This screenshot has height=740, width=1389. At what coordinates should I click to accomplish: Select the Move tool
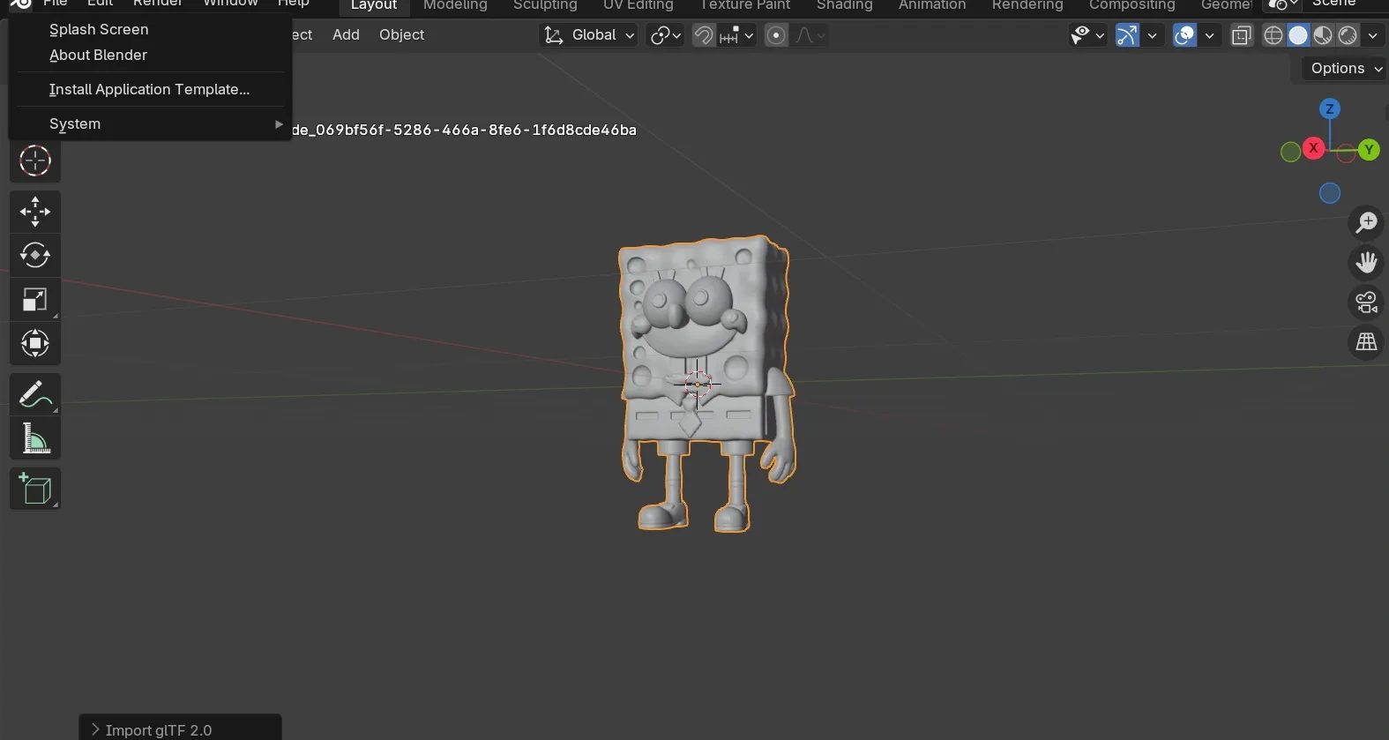(35, 212)
